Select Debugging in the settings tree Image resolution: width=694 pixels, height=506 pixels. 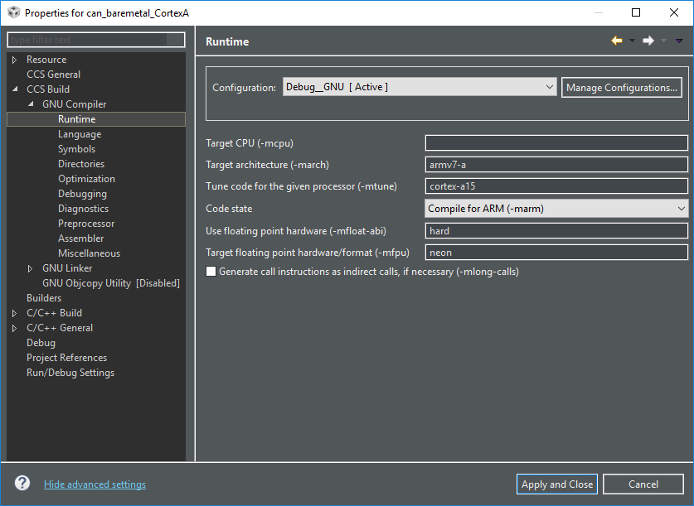coord(82,194)
